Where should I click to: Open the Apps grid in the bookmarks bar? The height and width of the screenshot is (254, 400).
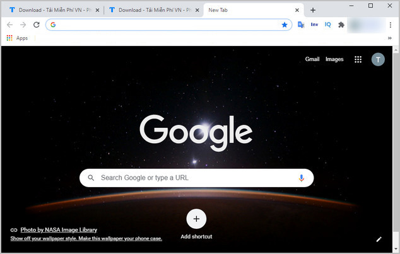pyautogui.click(x=17, y=38)
